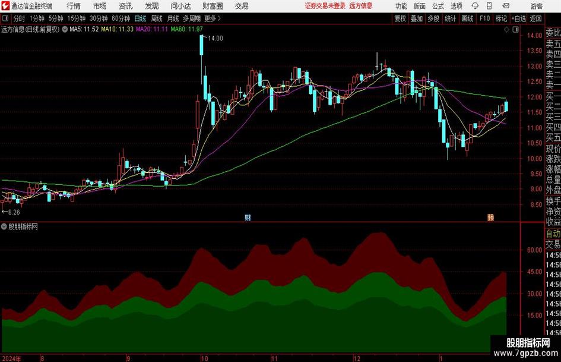The height and width of the screenshot is (362, 561).
Task: Toggle the side panel icon near 14.00 axis
Action: [515, 30]
